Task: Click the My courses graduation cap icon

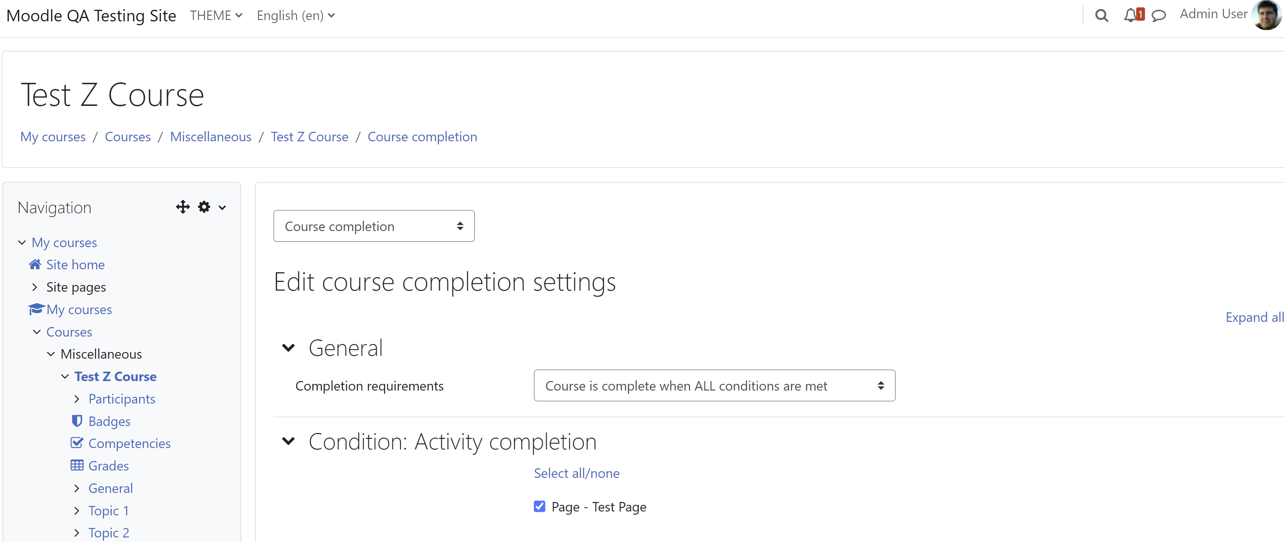Action: click(37, 309)
